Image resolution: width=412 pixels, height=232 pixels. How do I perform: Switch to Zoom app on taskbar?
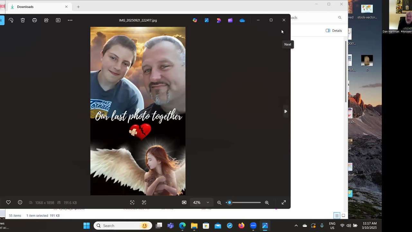point(253,226)
